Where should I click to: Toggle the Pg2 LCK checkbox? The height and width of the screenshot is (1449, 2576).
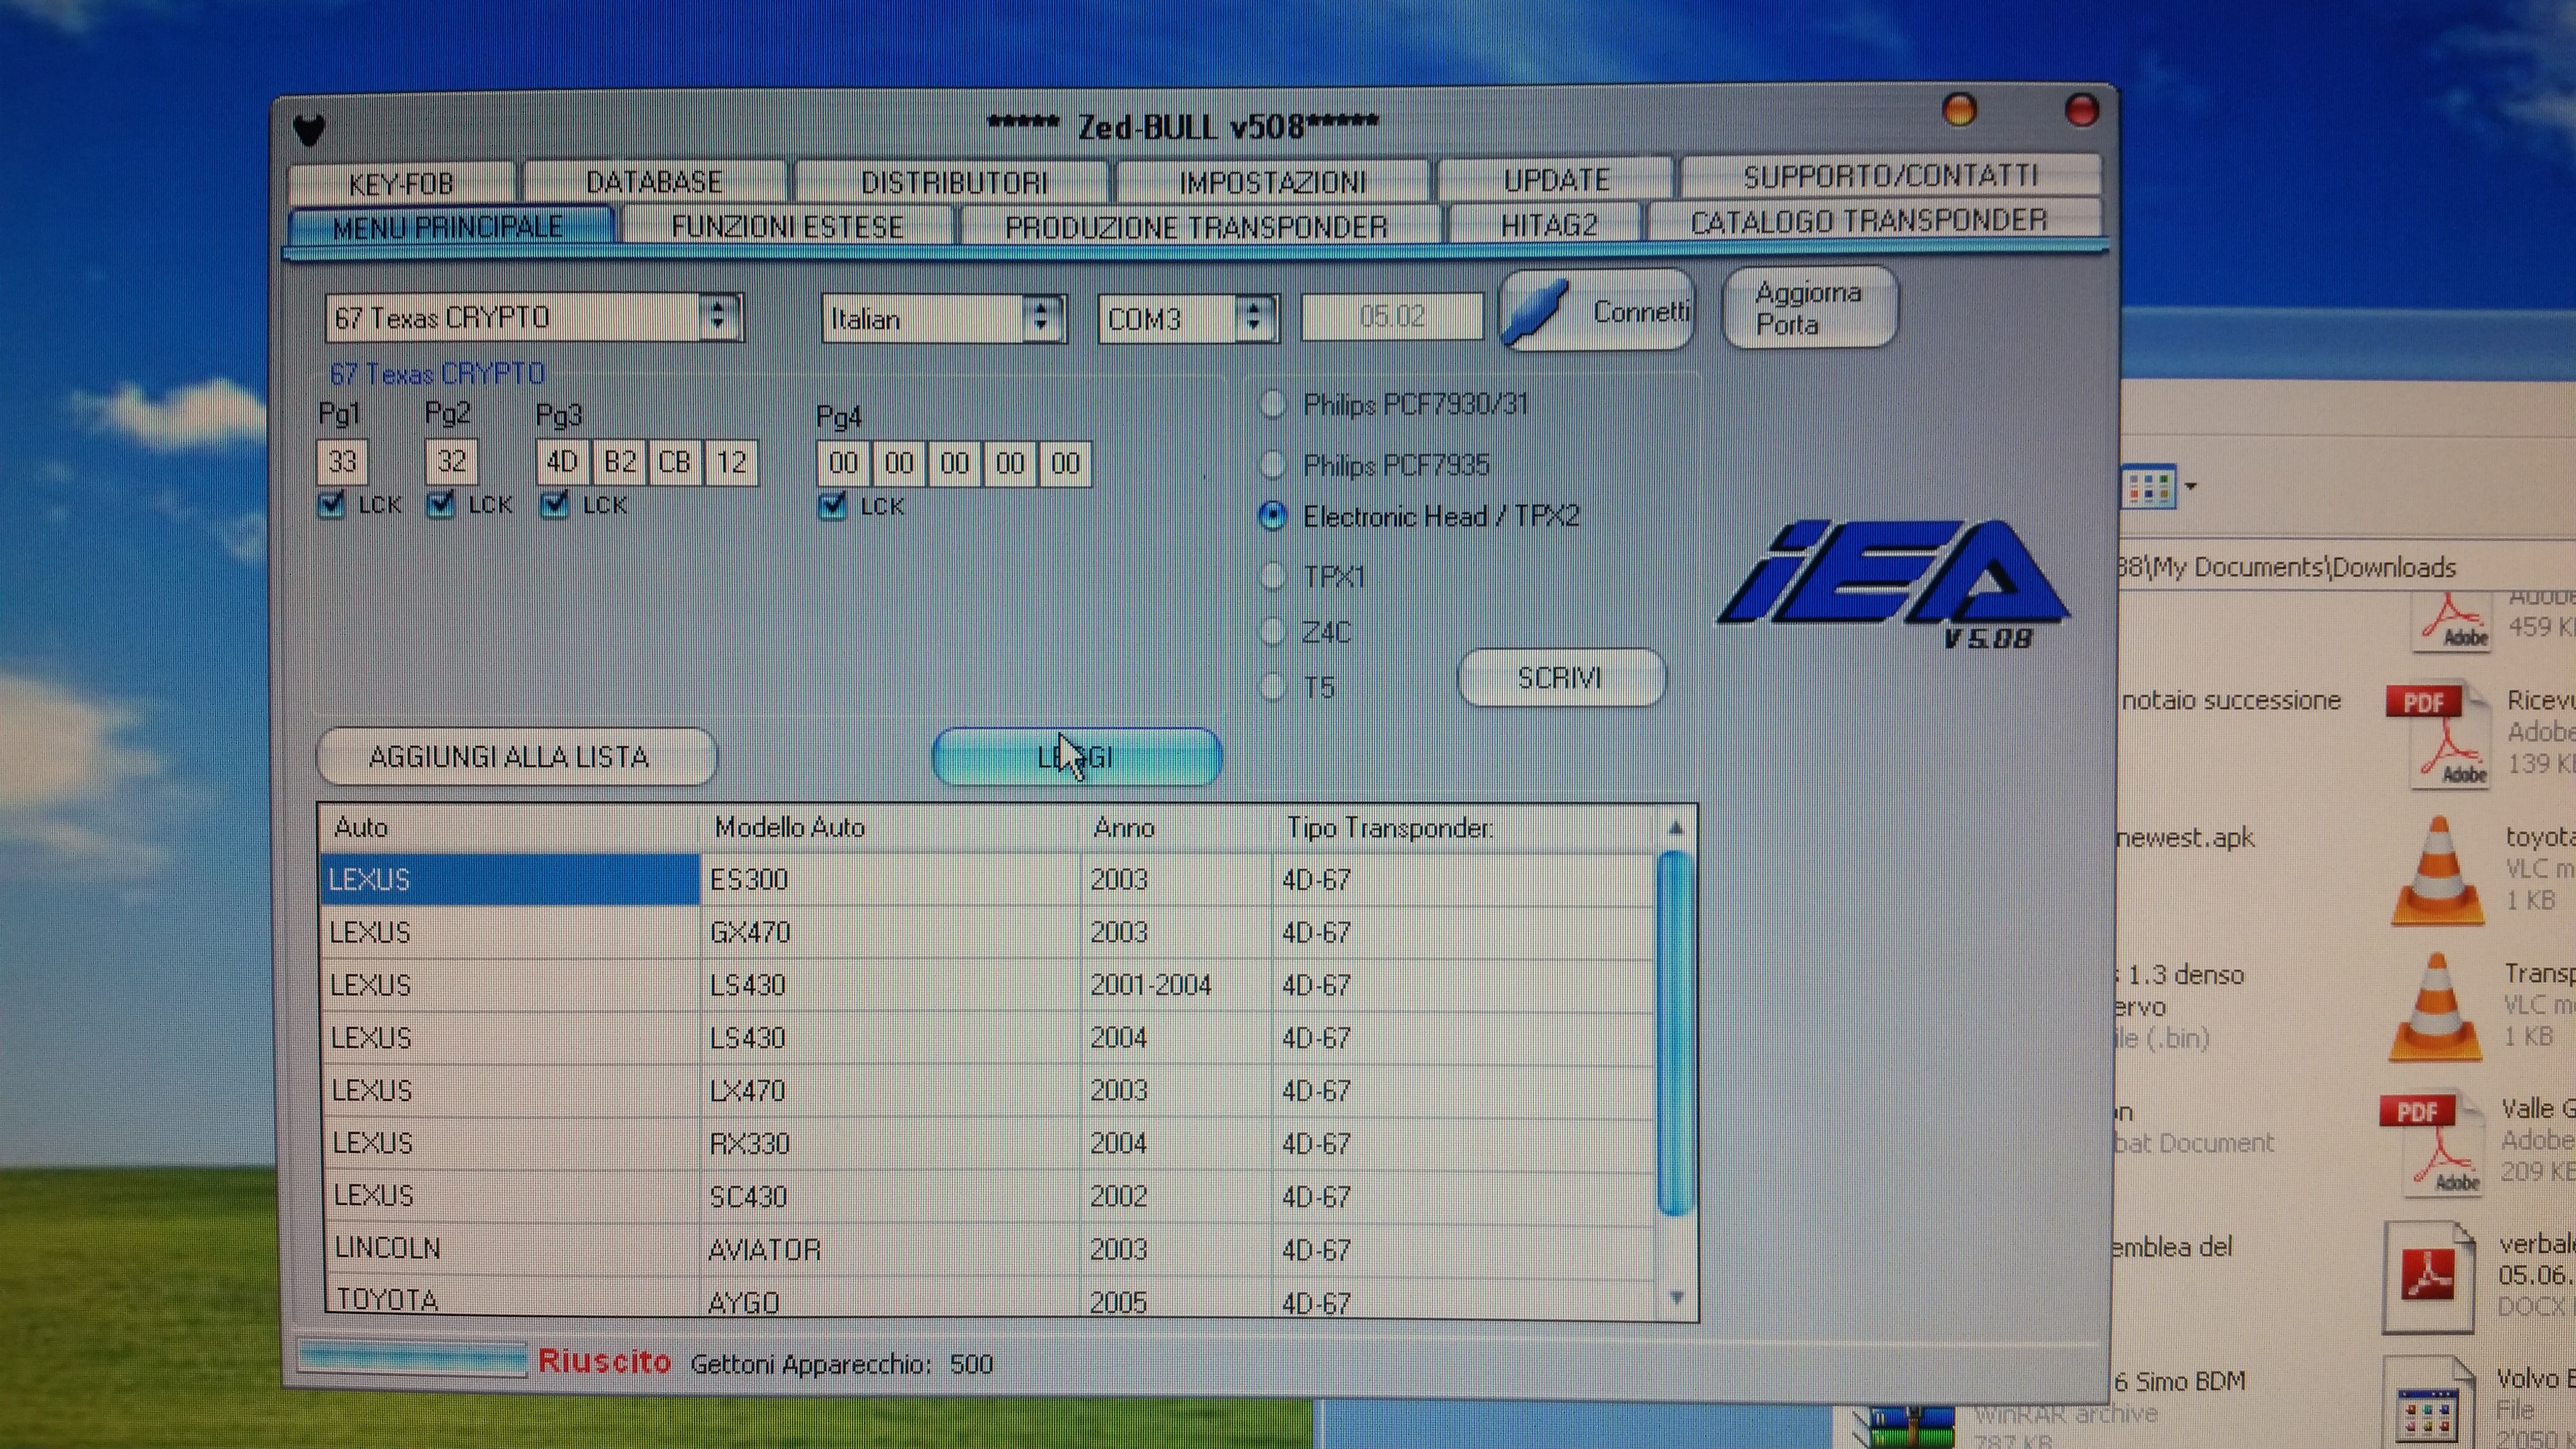pos(440,504)
